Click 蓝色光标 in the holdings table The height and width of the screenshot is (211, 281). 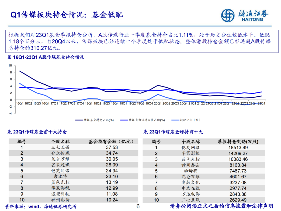click(60, 182)
